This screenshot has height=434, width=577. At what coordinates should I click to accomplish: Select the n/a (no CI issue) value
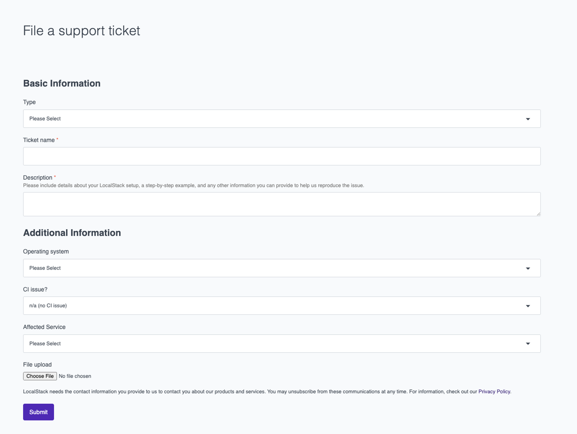(48, 305)
